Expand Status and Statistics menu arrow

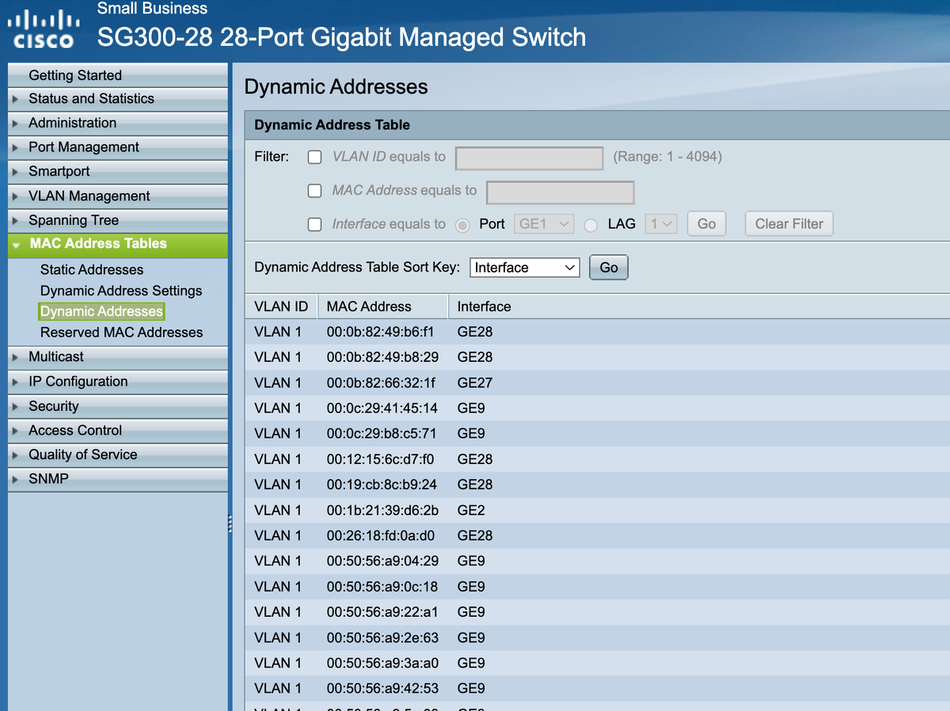(x=15, y=99)
